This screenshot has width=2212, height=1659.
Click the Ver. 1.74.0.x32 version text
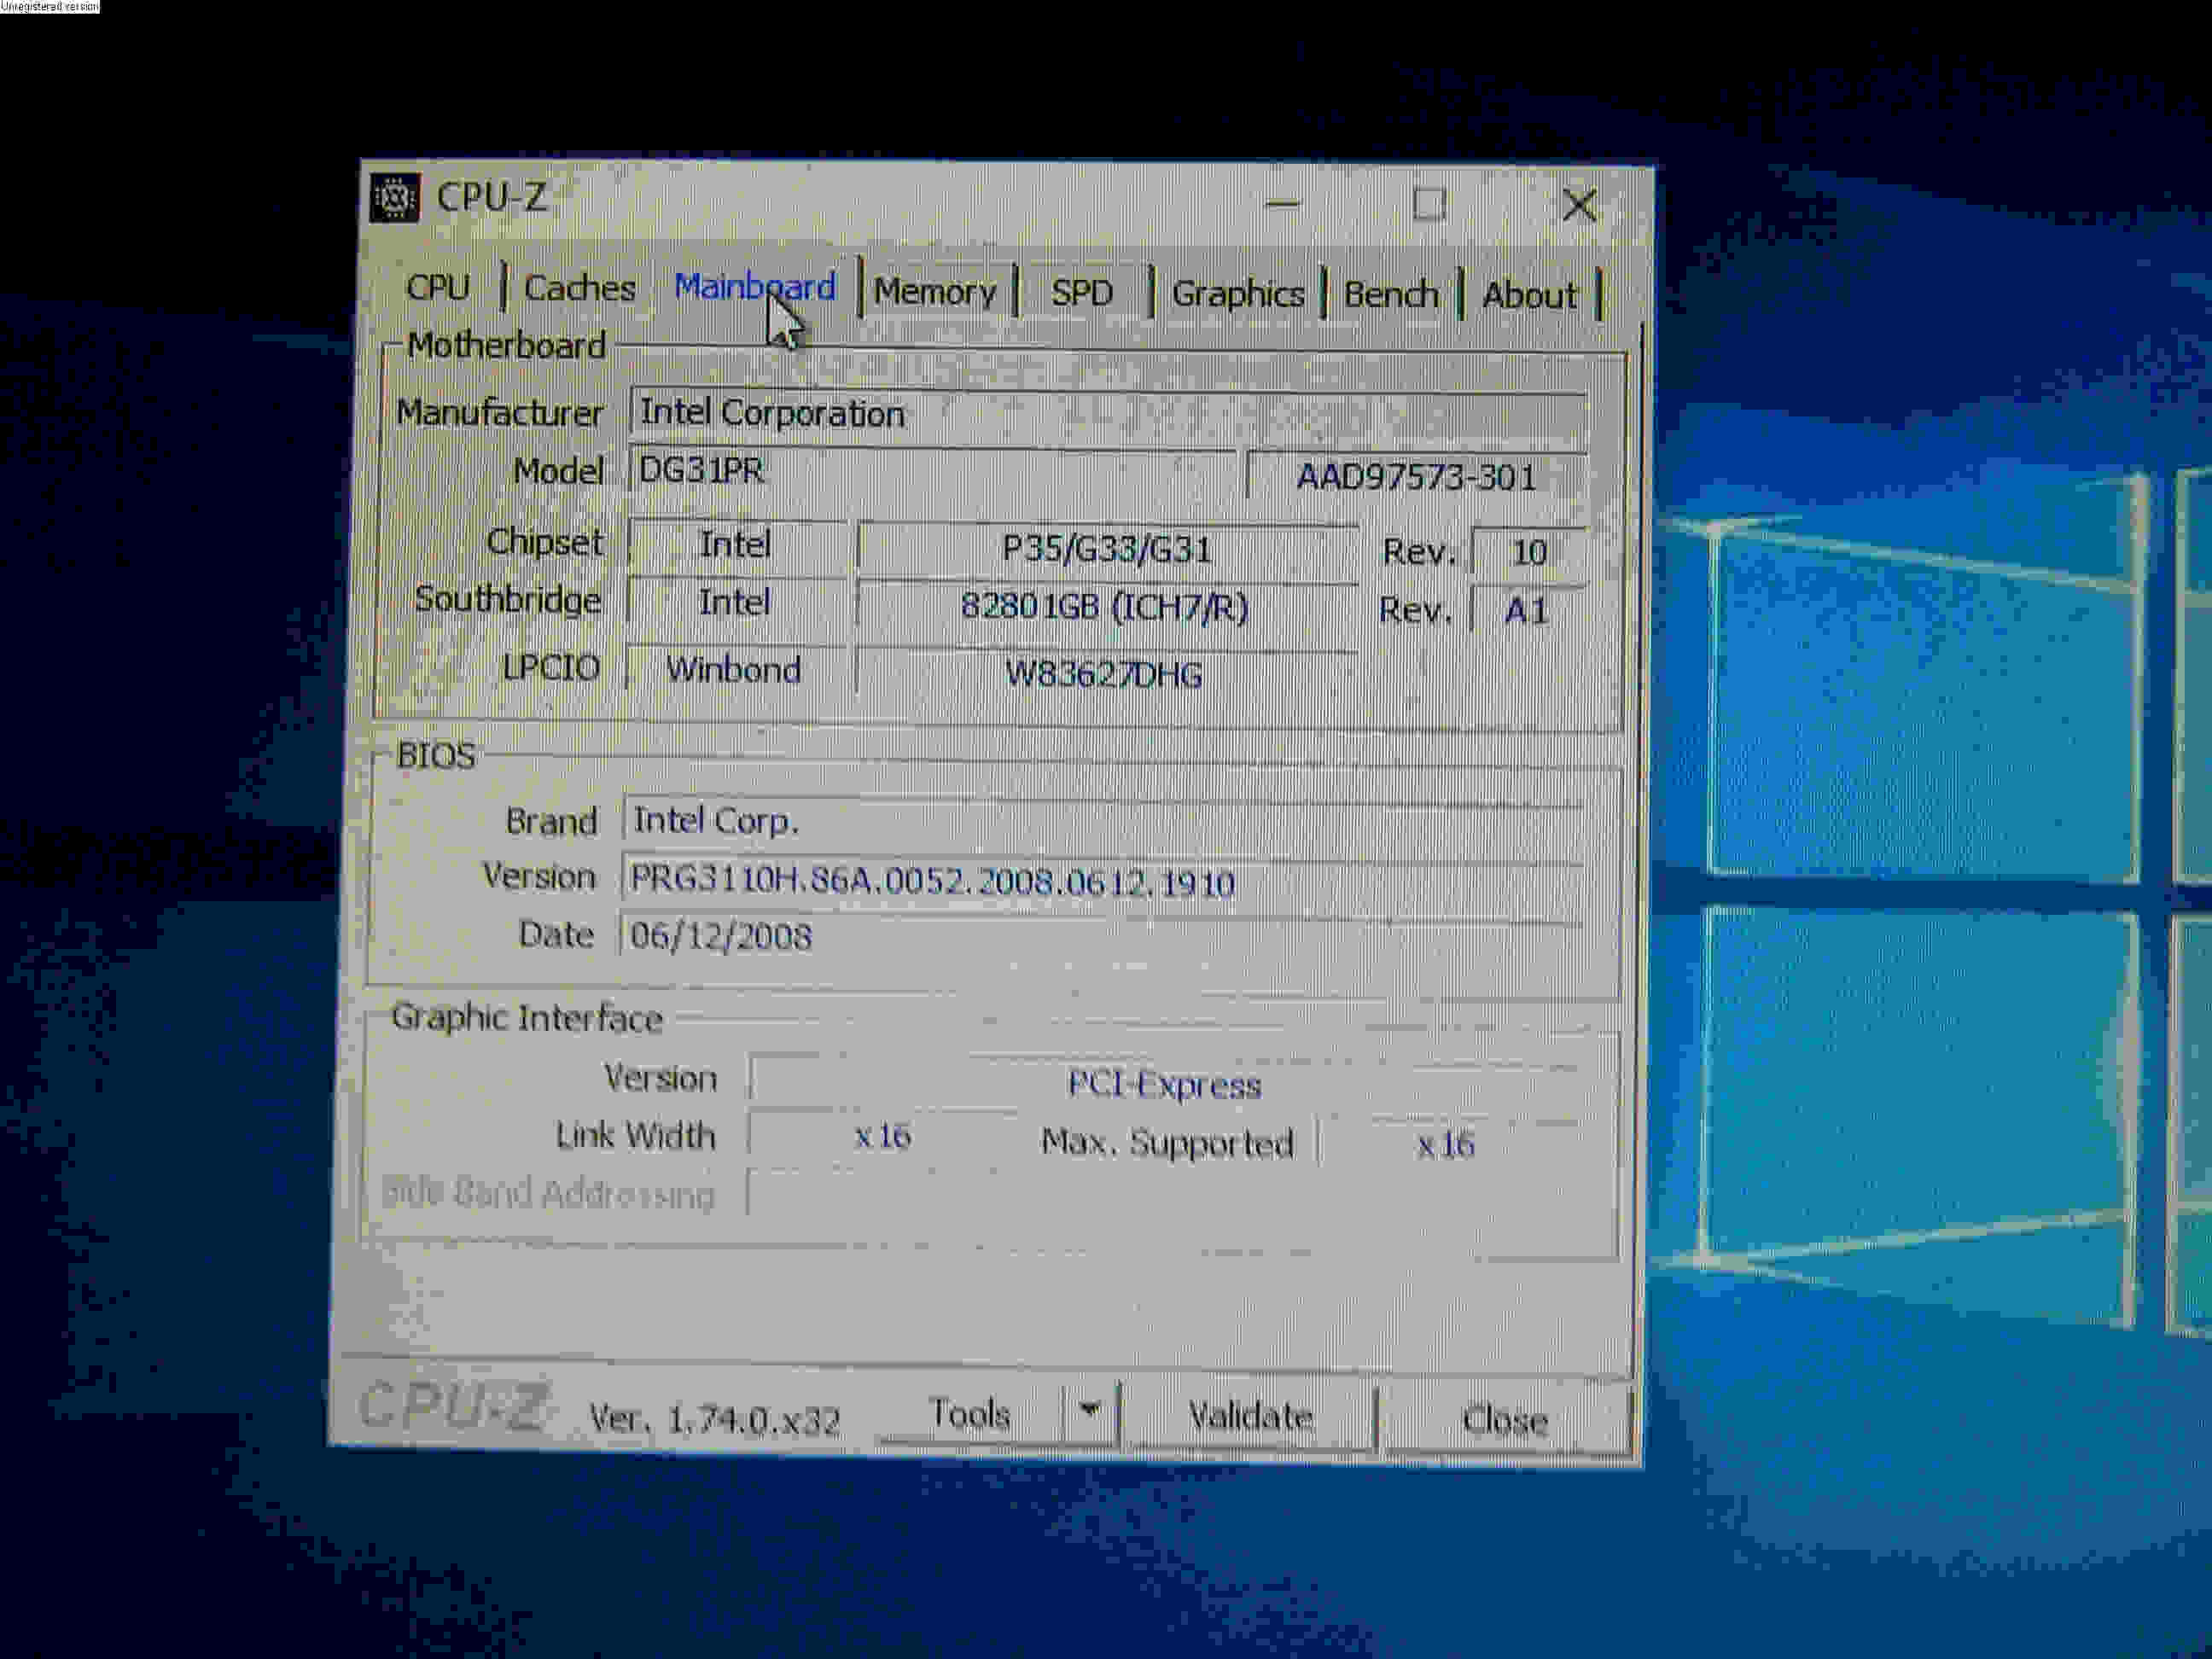714,1419
